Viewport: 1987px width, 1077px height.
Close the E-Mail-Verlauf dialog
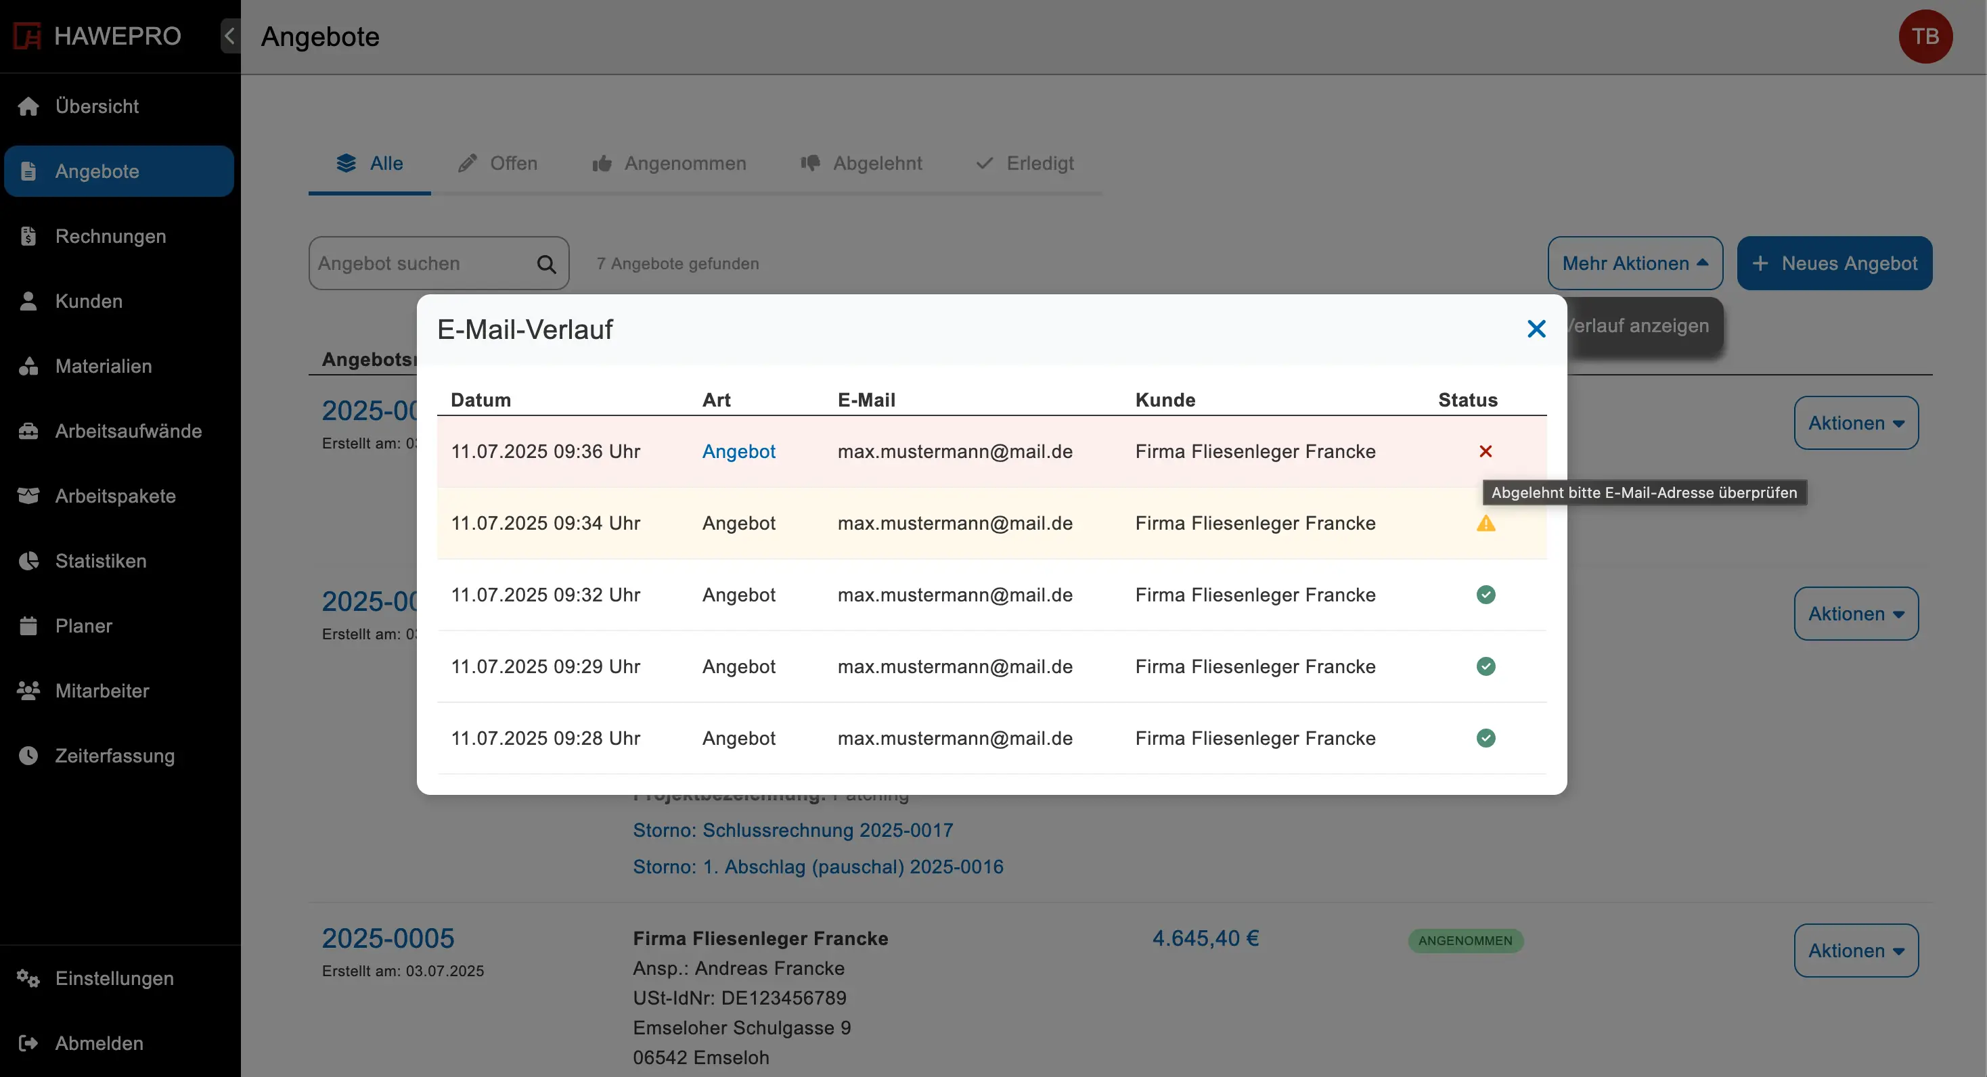point(1536,329)
